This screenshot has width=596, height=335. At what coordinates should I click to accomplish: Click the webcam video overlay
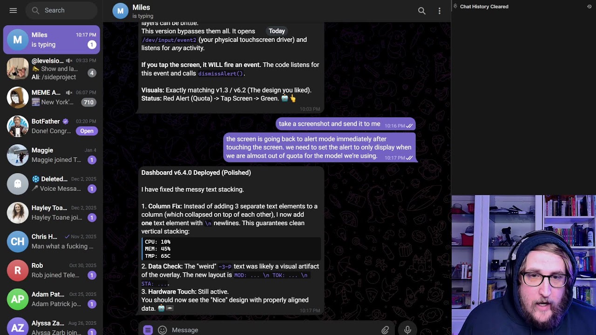point(524,265)
